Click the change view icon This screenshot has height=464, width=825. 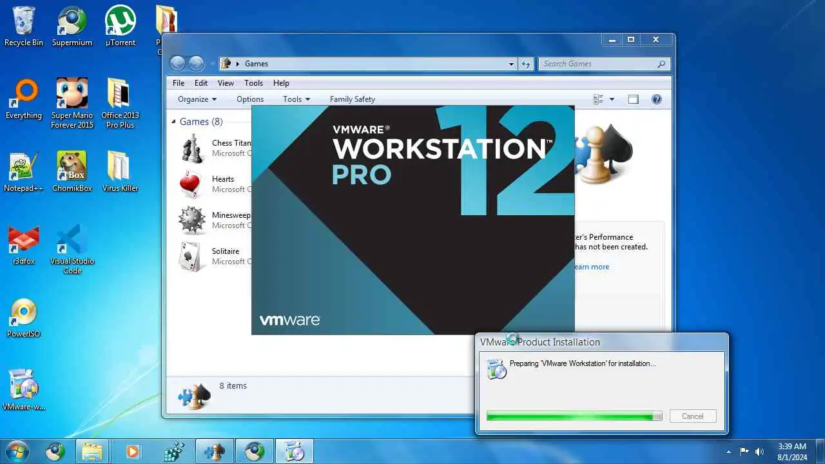(x=598, y=99)
